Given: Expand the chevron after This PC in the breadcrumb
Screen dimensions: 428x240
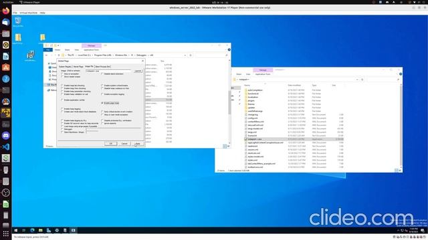Looking at the screenshot, I should 76,55.
